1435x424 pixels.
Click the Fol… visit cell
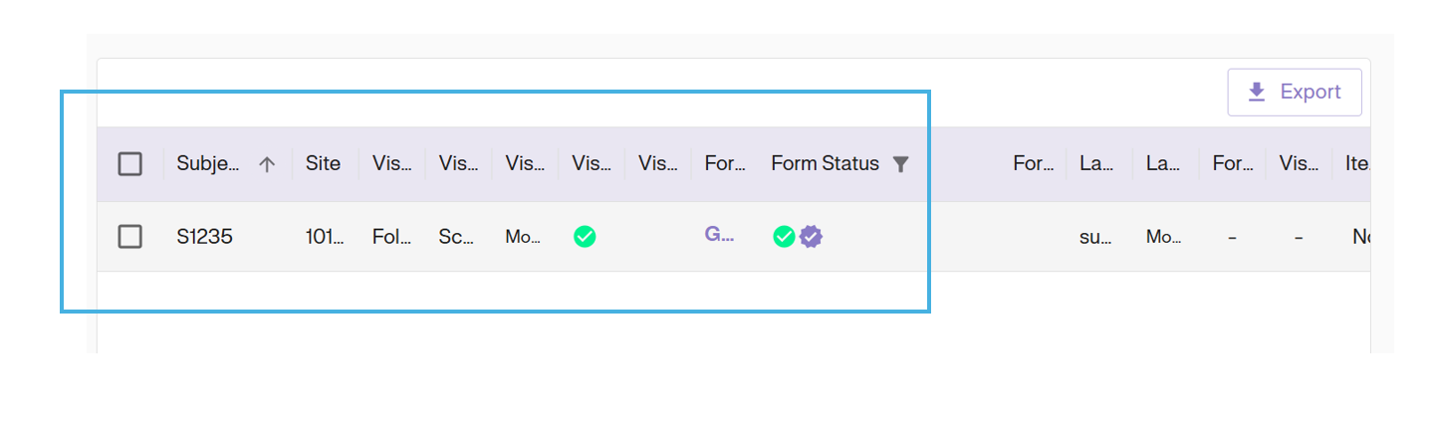point(391,237)
